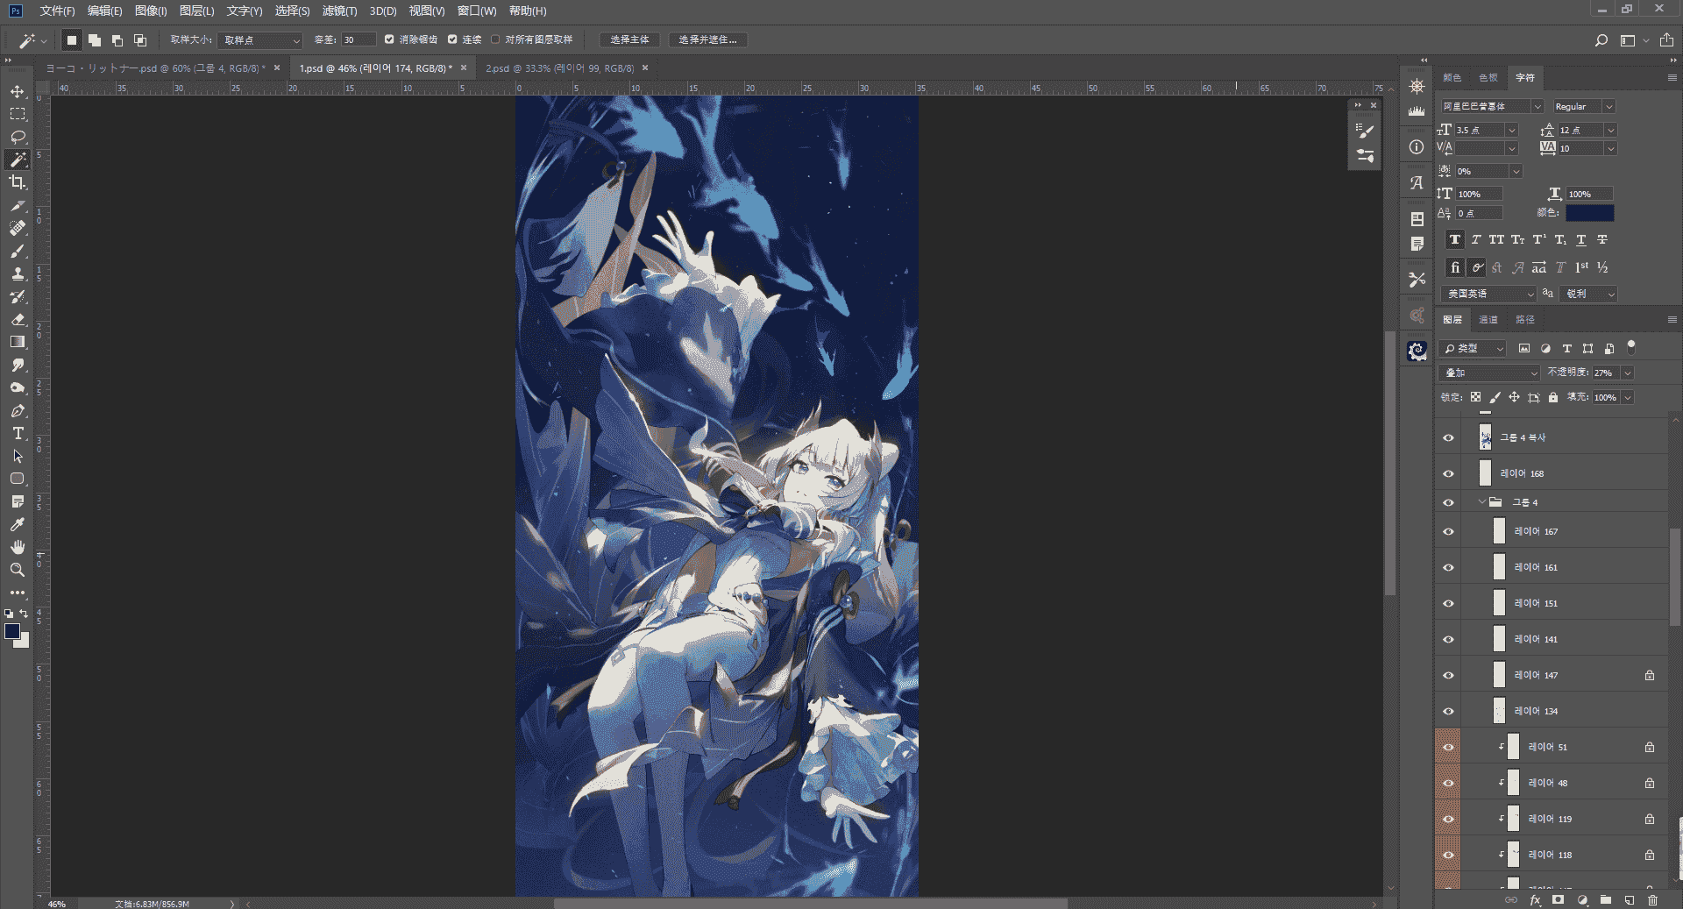Hide layer 레이어 168
The height and width of the screenshot is (909, 1683).
1448,473
